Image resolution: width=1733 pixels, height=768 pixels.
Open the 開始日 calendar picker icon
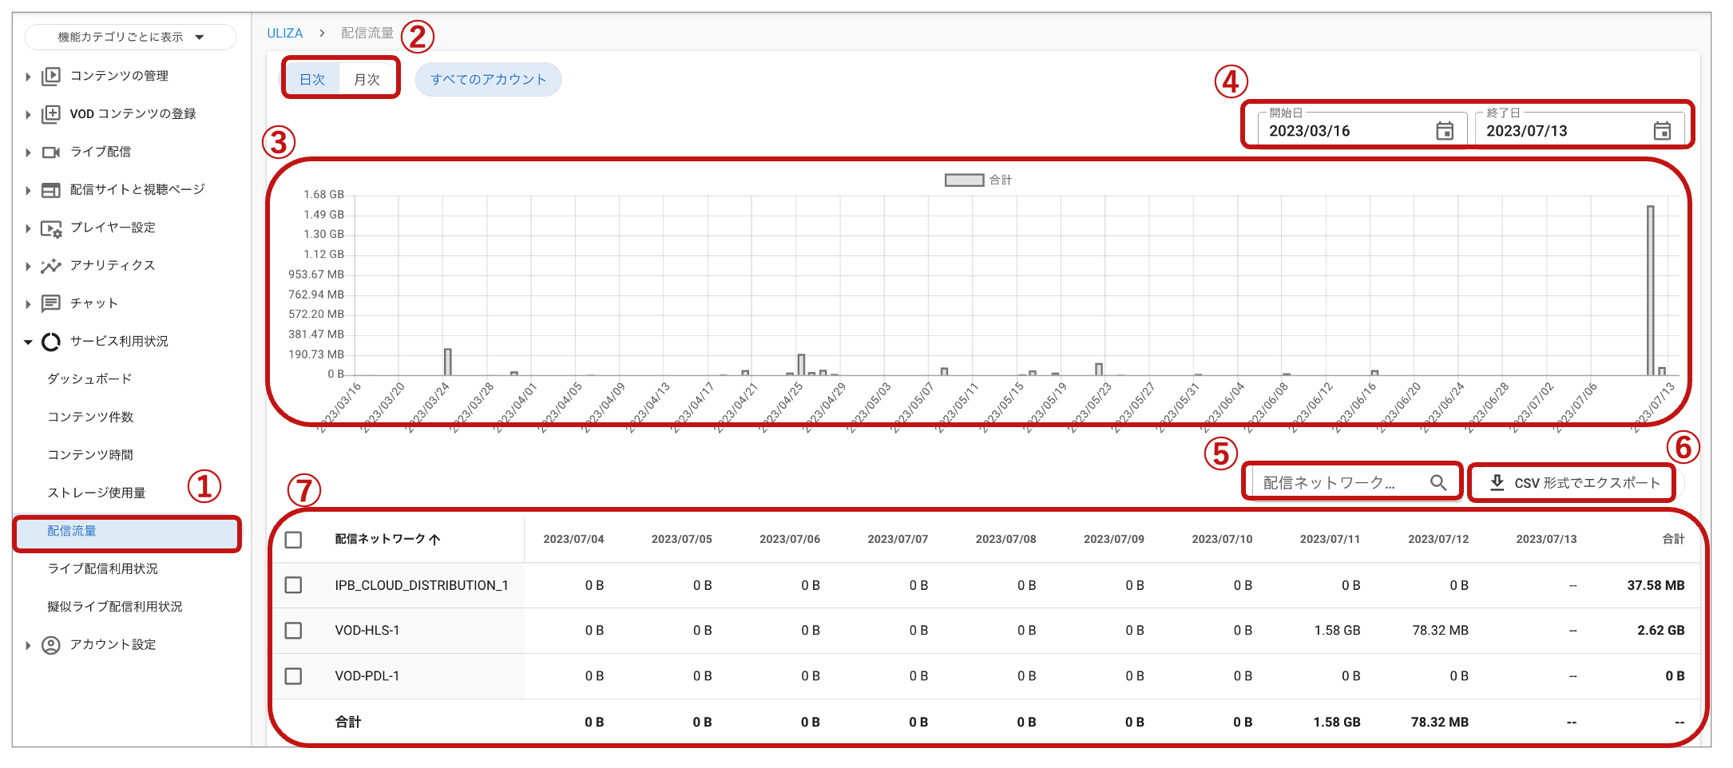(x=1444, y=131)
